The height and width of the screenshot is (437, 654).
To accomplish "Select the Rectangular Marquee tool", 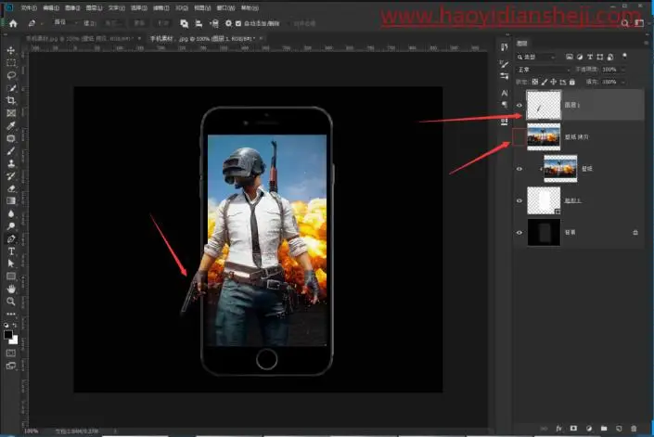I will 11,63.
